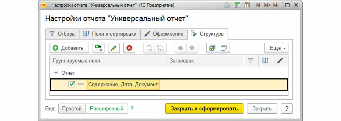Click the Группируемые поля column header
341x121 pixels.
108,61
